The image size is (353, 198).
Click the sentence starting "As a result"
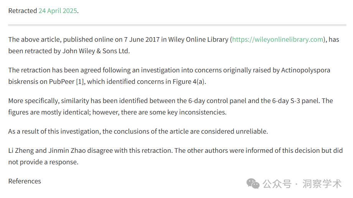138,131
